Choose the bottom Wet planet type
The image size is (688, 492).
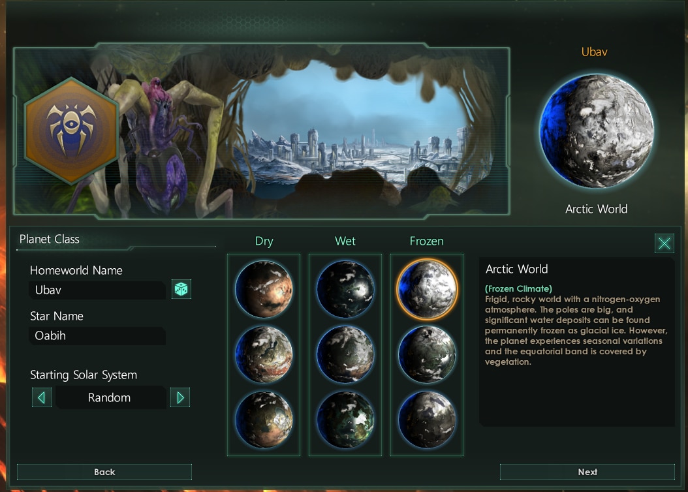345,420
